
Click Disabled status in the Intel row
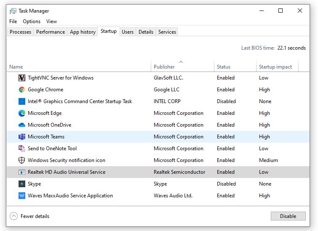[226, 101]
